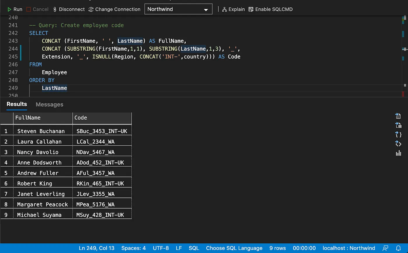Viewport: 408px width, 253px height.
Task: Open Ln 249, Col 13 go-to-line
Action: (96, 248)
